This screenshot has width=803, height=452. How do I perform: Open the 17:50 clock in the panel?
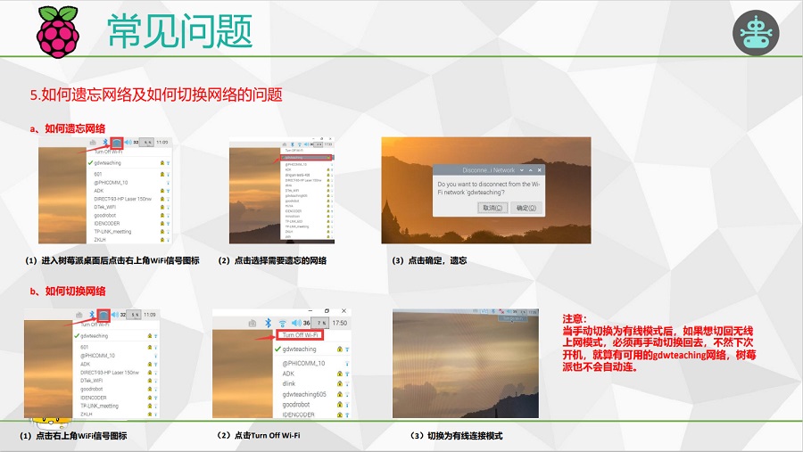point(340,322)
